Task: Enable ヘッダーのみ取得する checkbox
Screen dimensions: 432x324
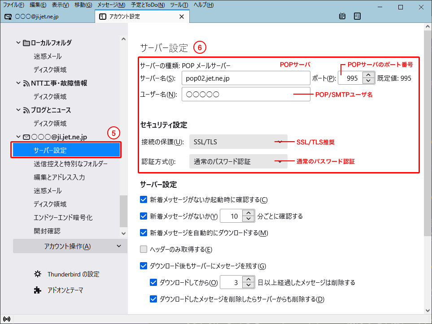Action: coord(144,249)
